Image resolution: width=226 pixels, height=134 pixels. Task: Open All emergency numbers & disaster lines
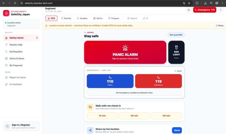134,93
